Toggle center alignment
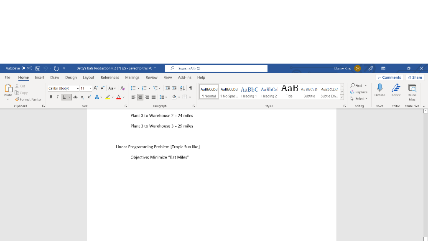The image size is (428, 241). point(140,97)
